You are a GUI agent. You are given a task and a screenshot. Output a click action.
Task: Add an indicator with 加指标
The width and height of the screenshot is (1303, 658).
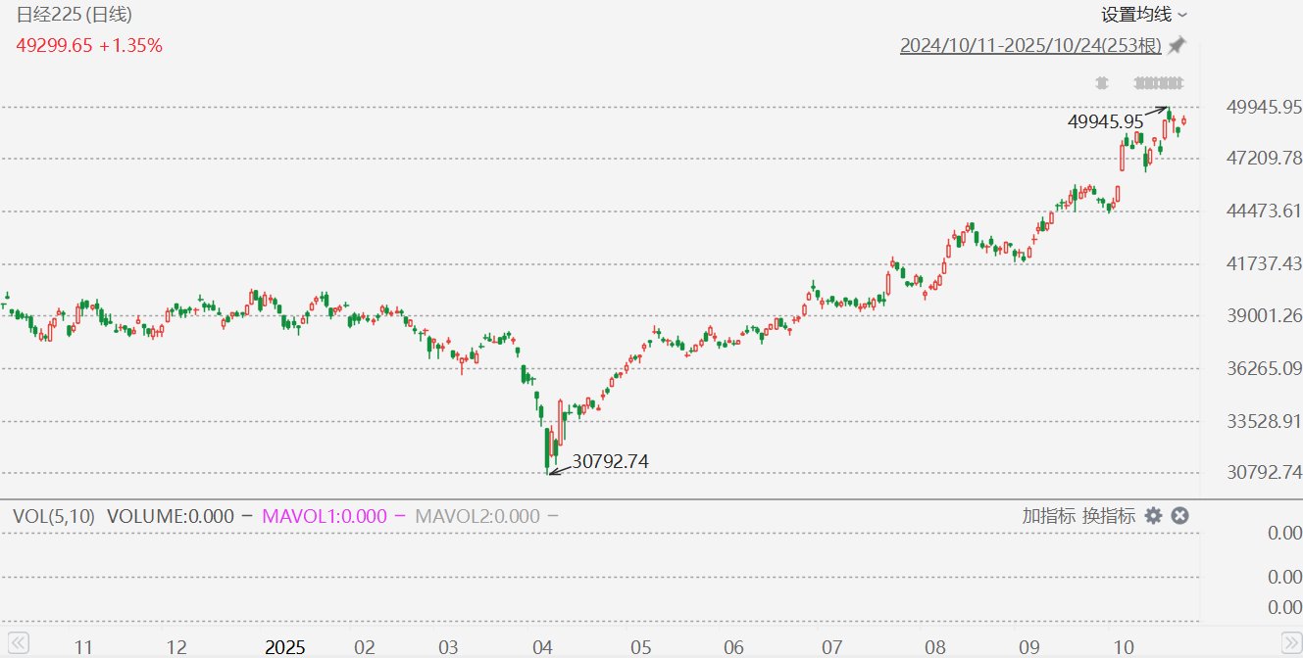pyautogui.click(x=1048, y=516)
